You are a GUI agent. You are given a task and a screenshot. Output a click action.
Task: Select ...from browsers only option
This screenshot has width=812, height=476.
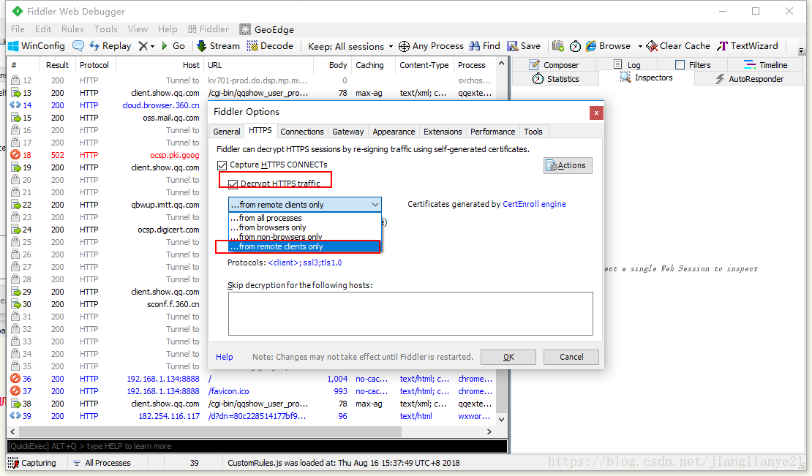[x=304, y=227]
